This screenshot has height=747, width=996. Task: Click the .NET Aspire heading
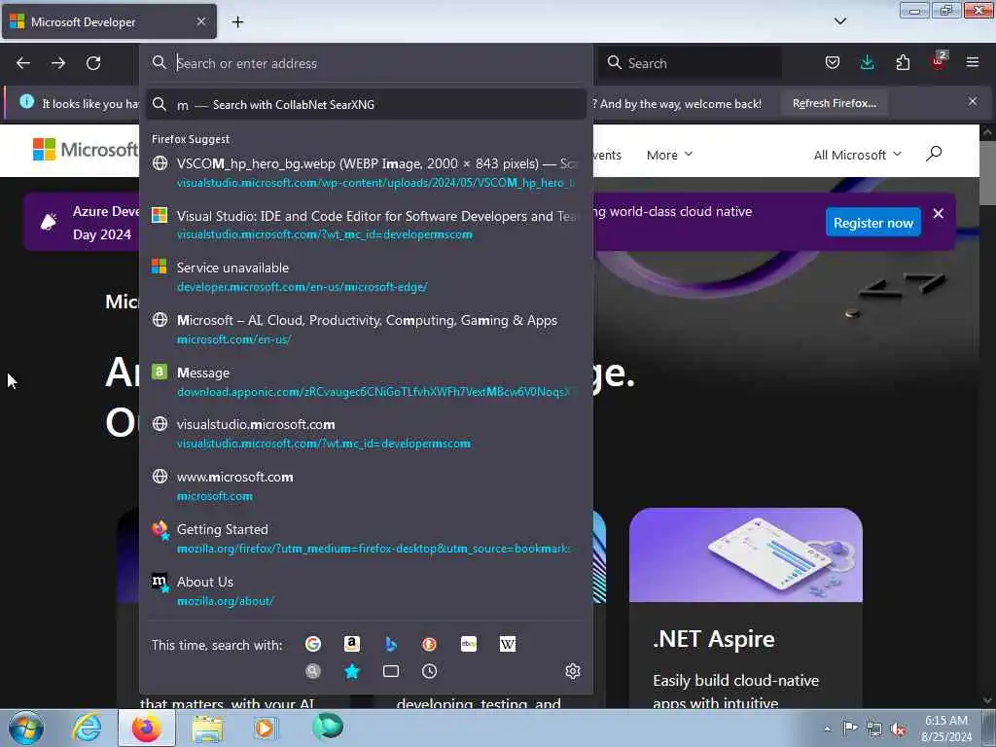point(714,639)
